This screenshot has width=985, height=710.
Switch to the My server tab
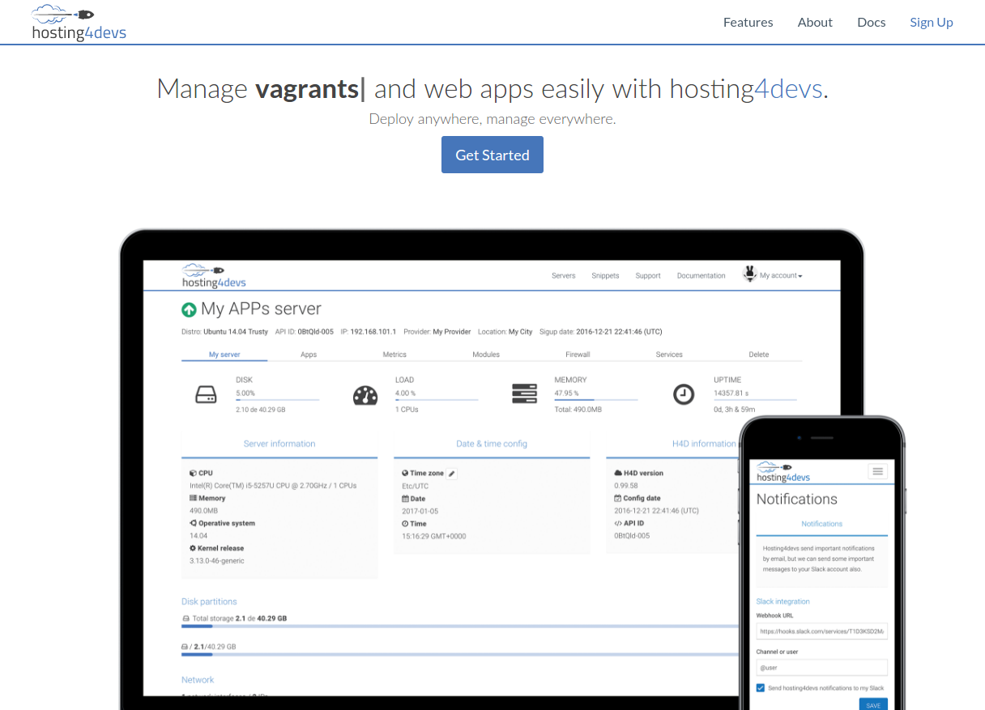click(x=224, y=355)
